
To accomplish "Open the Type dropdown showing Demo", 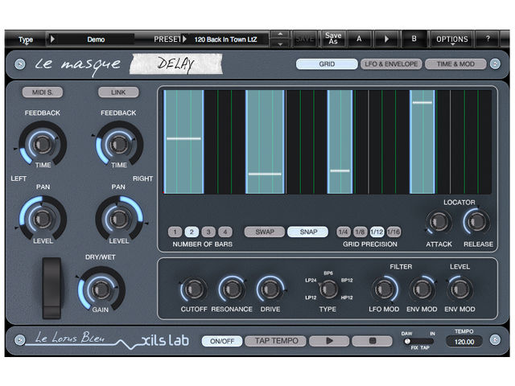I will pyautogui.click(x=91, y=39).
